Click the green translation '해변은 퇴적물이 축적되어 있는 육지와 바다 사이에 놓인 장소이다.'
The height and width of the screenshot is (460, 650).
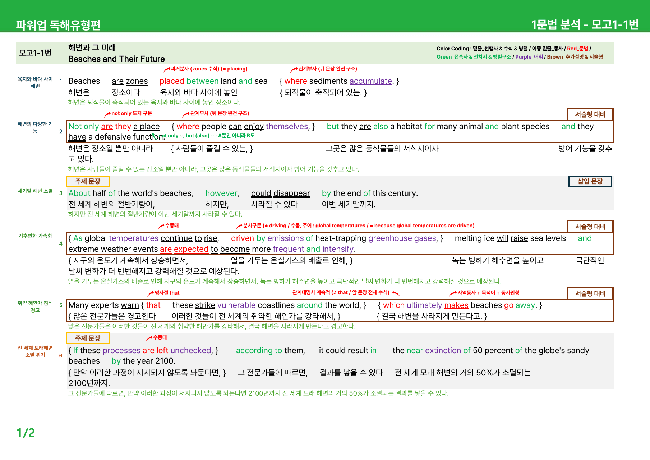[x=154, y=102]
